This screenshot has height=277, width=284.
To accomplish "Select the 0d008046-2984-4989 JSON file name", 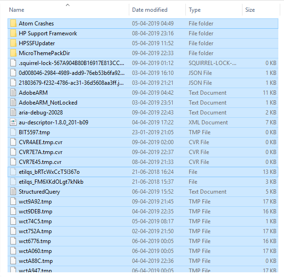I will click(72, 73).
